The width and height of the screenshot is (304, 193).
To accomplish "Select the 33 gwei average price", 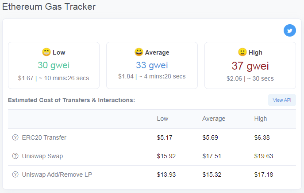I will pos(152,65).
